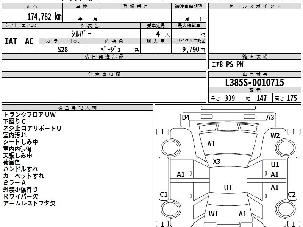Image resolution: width=303 pixels, height=227 pixels.
Task: Select the note 荷室傷
Action: (x=12, y=162)
